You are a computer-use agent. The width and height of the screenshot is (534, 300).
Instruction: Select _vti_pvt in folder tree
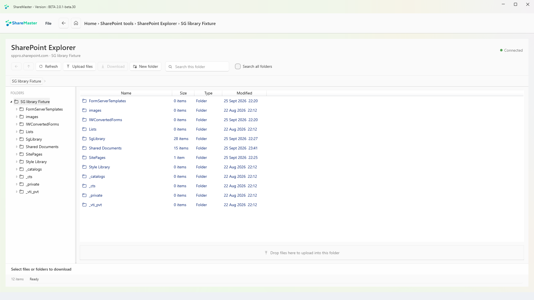[x=32, y=192]
